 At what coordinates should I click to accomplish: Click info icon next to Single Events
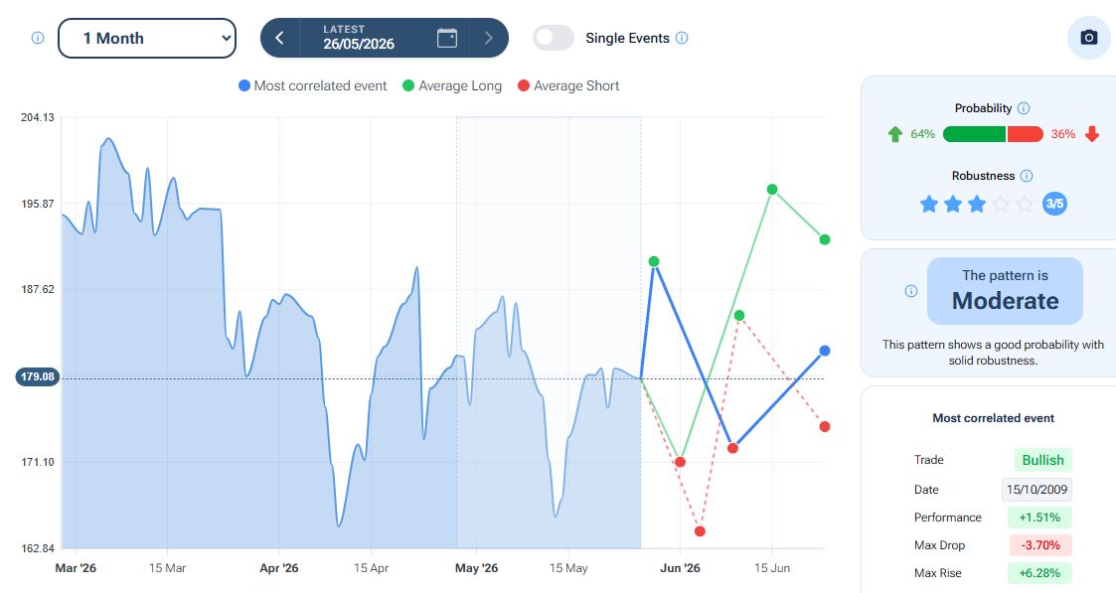(x=682, y=38)
